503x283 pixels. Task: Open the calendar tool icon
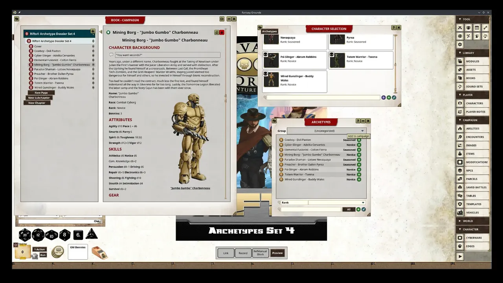click(x=477, y=28)
